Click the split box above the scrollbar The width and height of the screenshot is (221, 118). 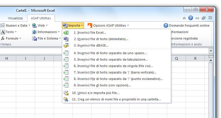point(211,57)
